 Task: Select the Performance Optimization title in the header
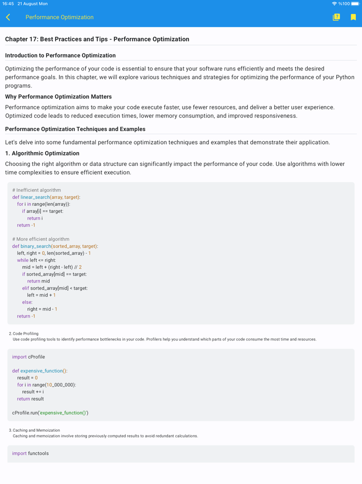point(59,17)
